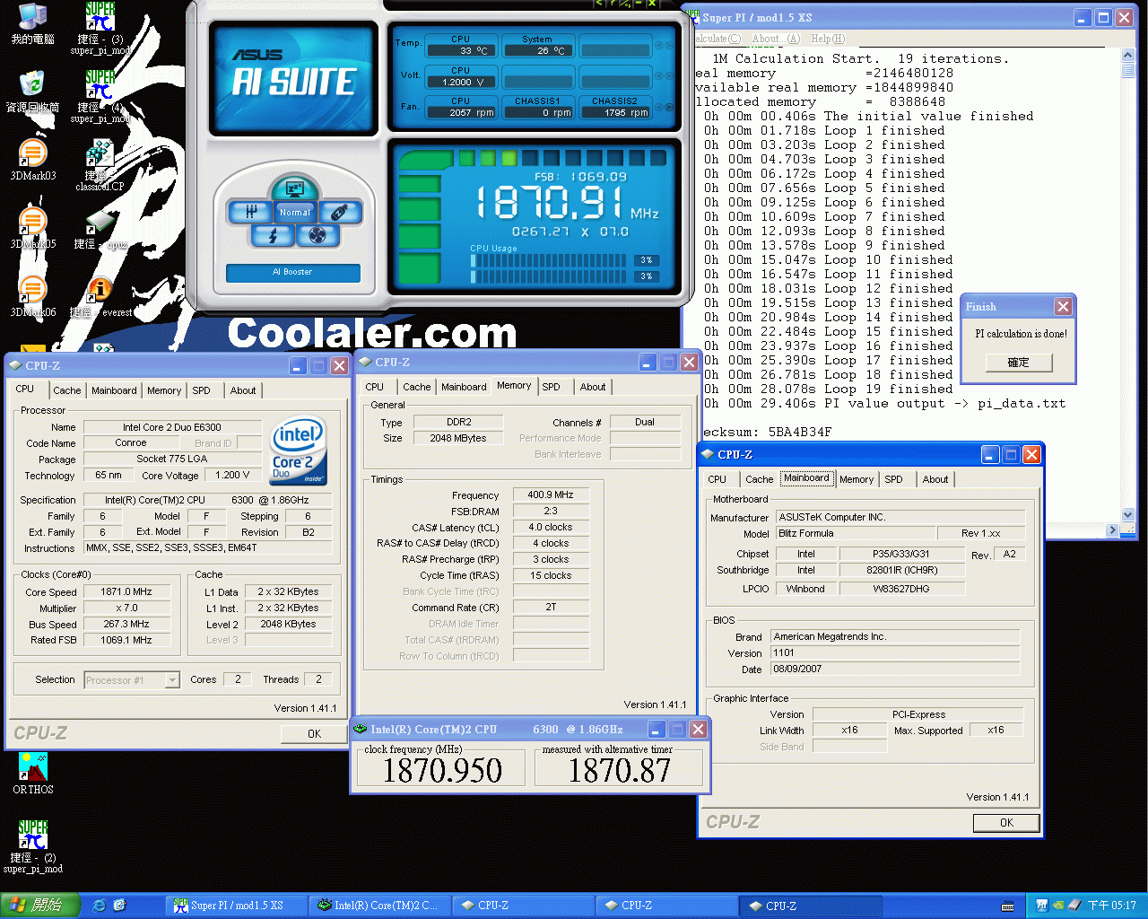Close the Intel Core 2 clock window
The image size is (1148, 919).
pos(698,730)
